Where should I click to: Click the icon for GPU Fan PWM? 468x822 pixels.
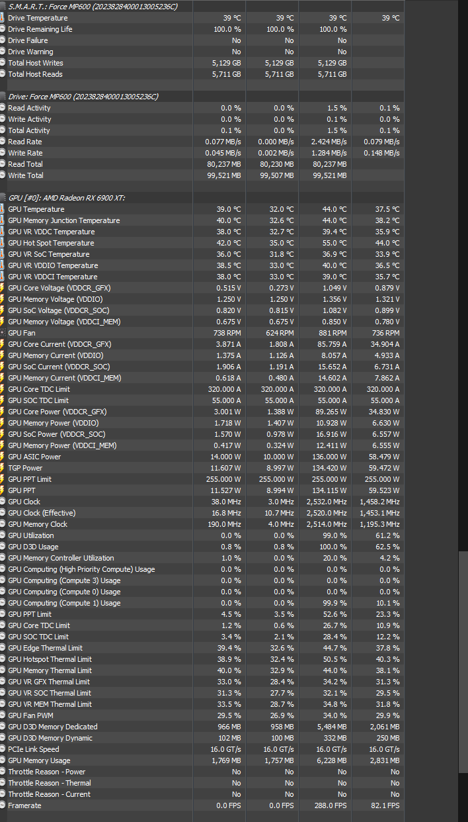tap(3, 715)
